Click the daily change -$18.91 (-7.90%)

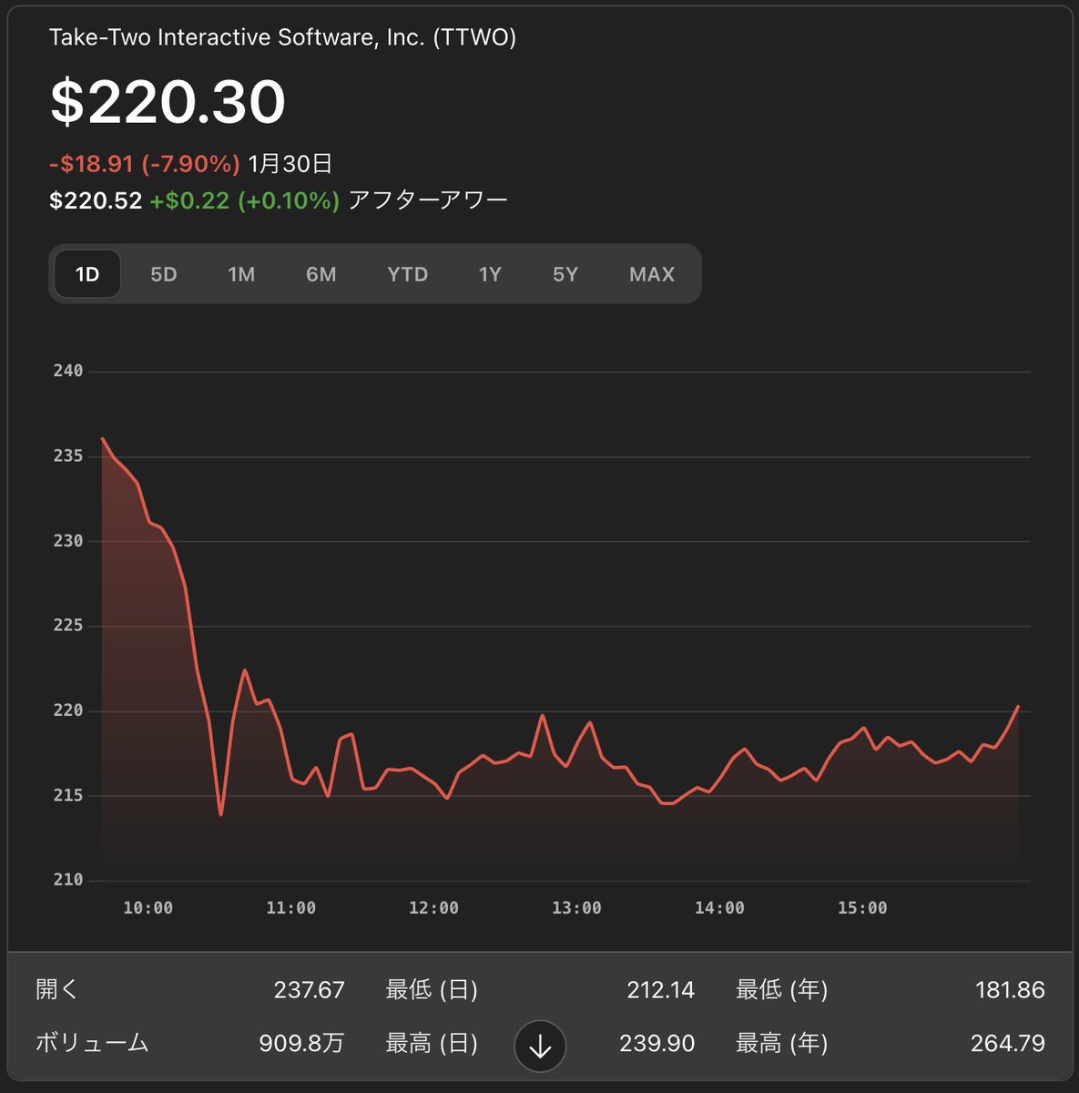[144, 164]
